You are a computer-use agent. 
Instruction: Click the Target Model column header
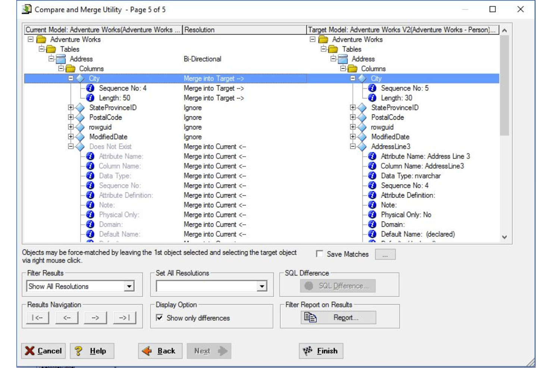[403, 30]
